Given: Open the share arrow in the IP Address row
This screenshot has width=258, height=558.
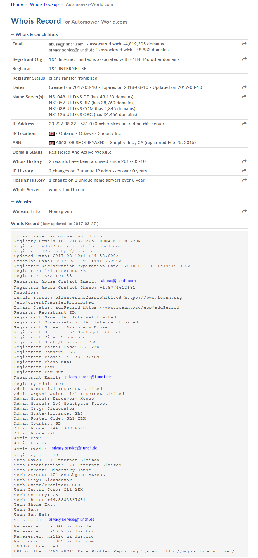Looking at the screenshot, I should coord(244,124).
